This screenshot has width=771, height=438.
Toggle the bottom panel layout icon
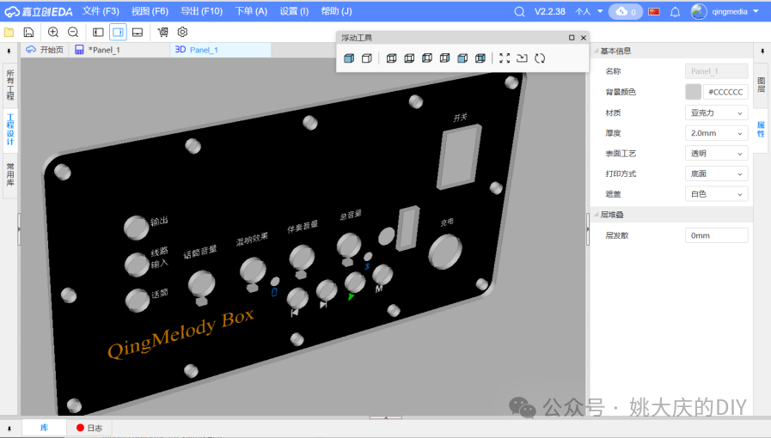pyautogui.click(x=138, y=33)
